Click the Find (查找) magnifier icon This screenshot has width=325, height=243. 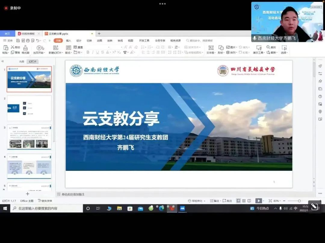pos(268,47)
